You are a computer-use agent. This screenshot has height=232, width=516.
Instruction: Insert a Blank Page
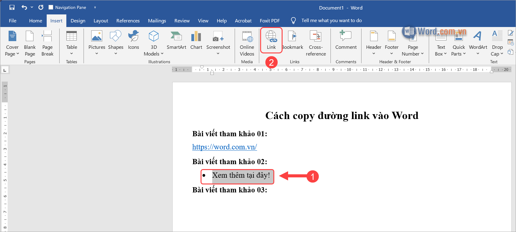[x=30, y=44]
